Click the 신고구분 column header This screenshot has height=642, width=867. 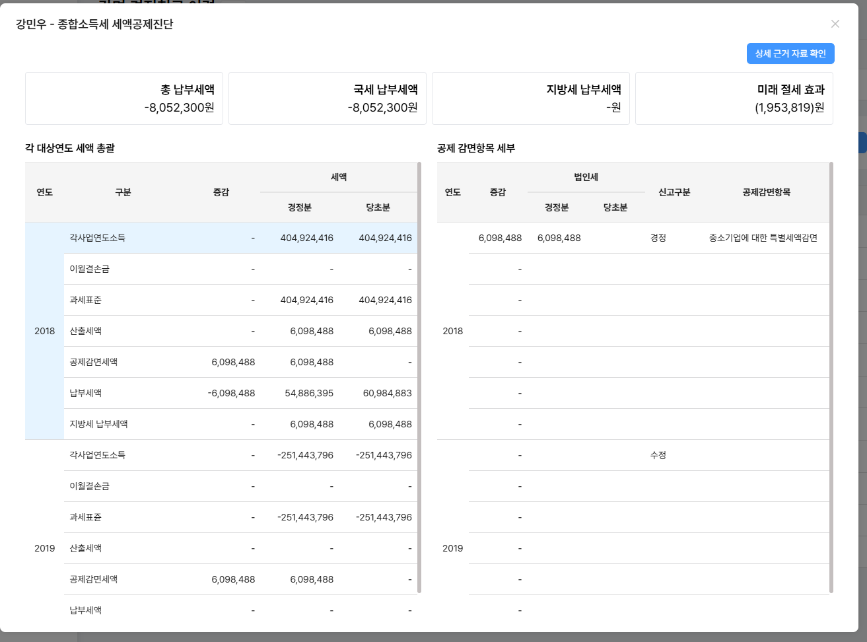point(674,192)
